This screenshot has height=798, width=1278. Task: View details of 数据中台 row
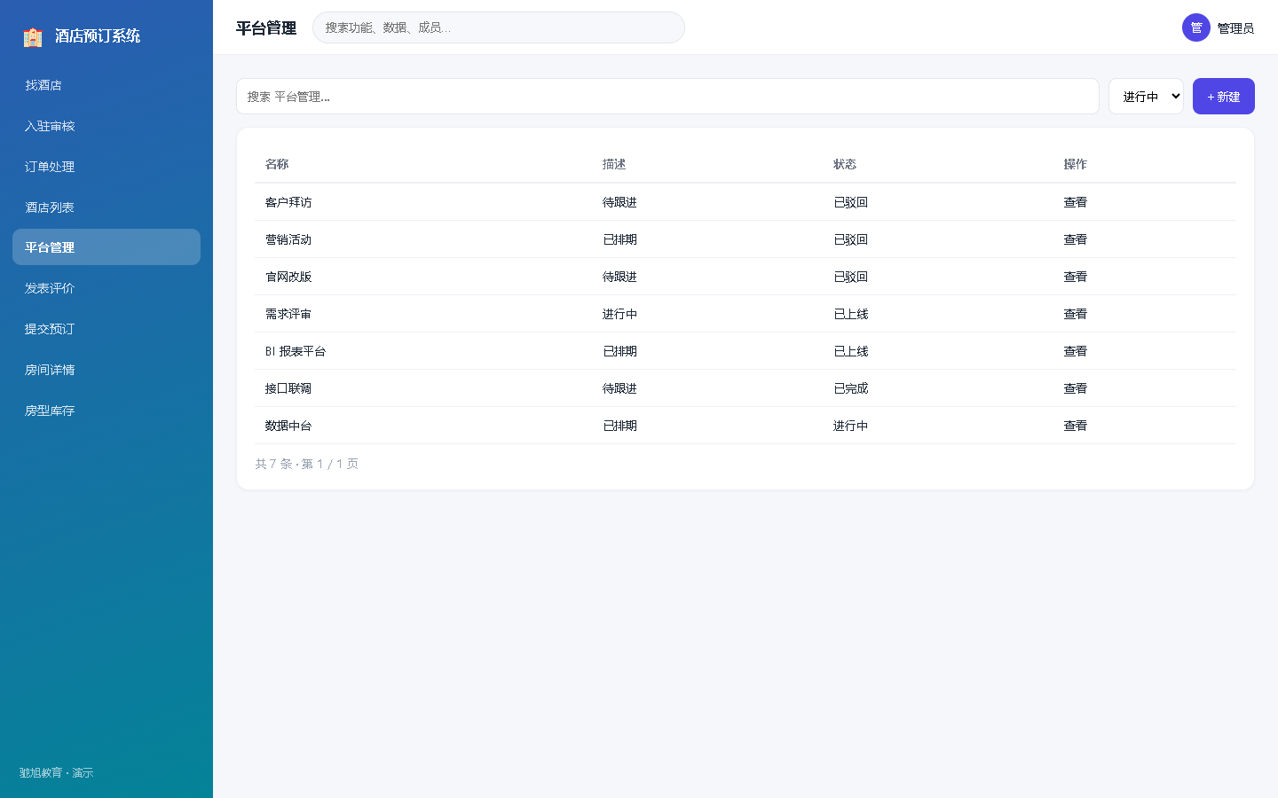click(x=1076, y=426)
